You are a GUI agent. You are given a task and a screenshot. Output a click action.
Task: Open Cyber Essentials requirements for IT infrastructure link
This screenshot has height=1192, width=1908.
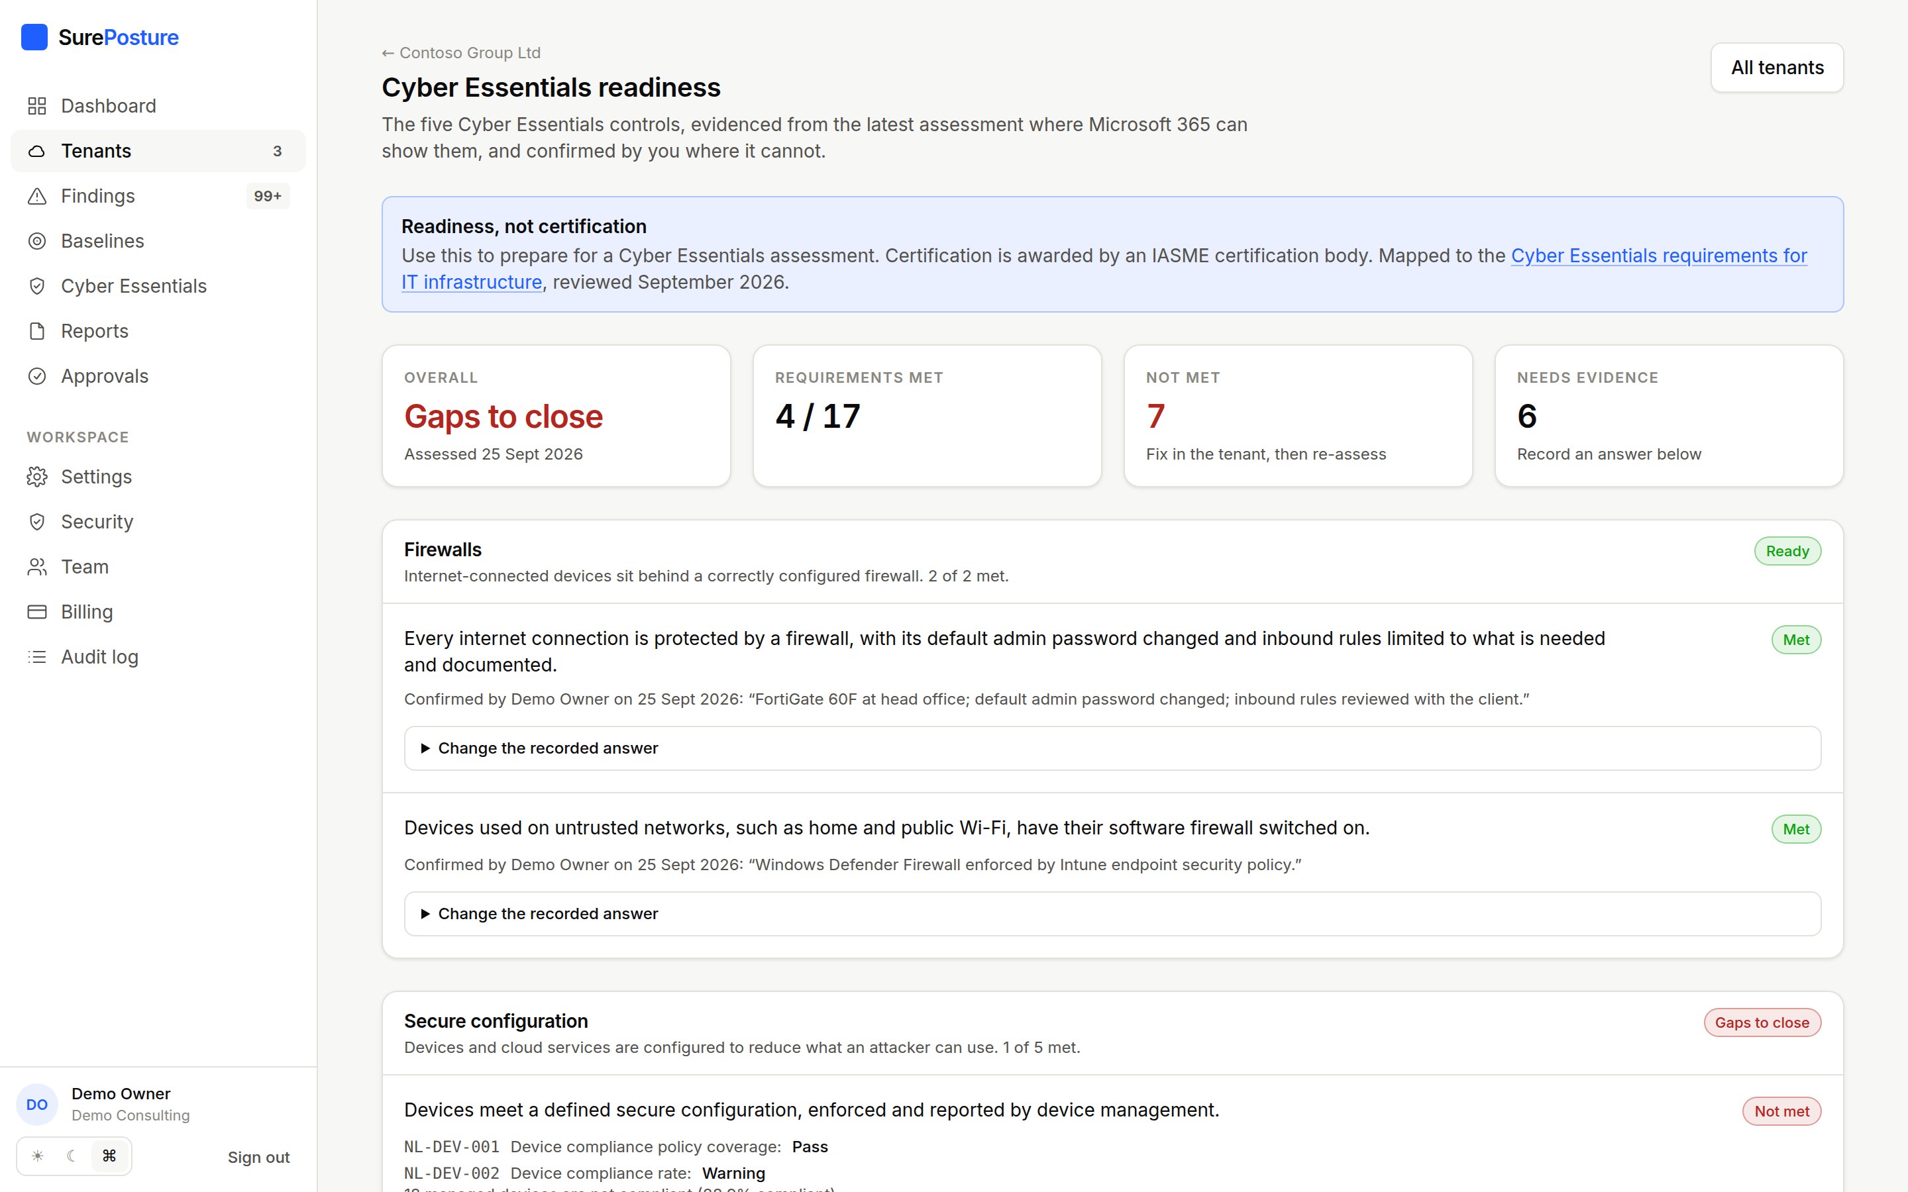(x=1659, y=256)
